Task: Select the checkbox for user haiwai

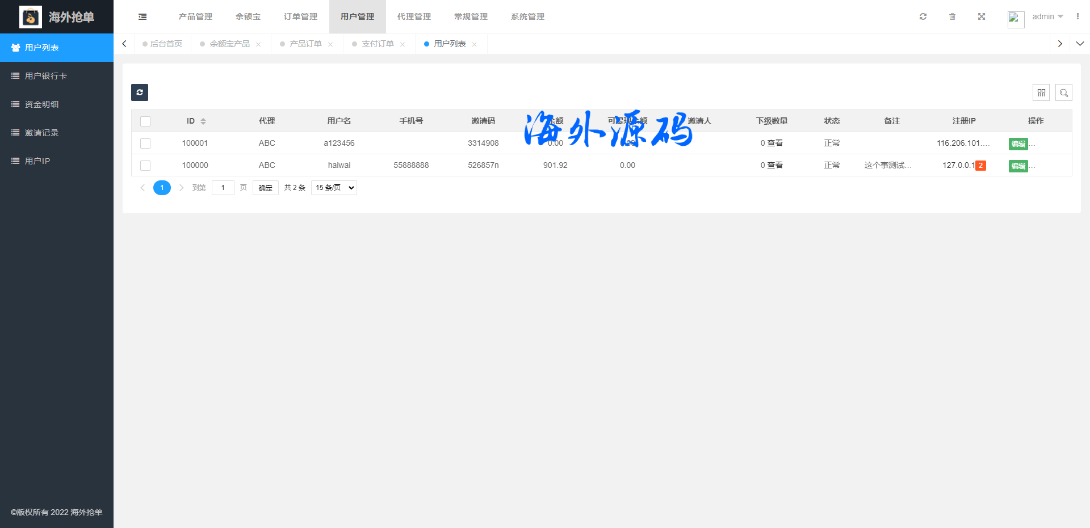Action: pyautogui.click(x=145, y=166)
